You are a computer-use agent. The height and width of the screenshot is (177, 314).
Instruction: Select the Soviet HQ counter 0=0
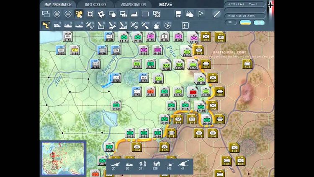click(240, 161)
